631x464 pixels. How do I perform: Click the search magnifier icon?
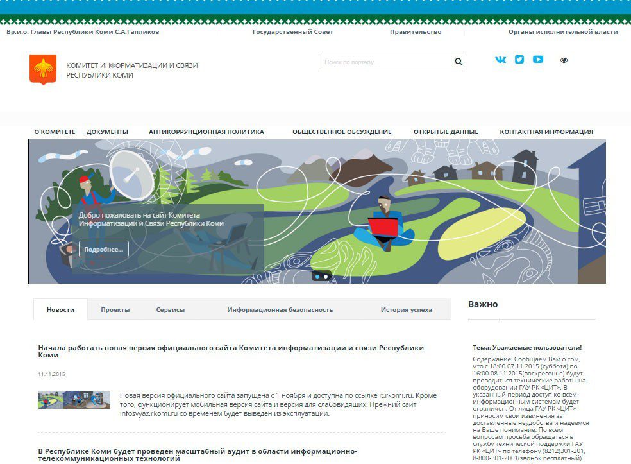tap(459, 62)
